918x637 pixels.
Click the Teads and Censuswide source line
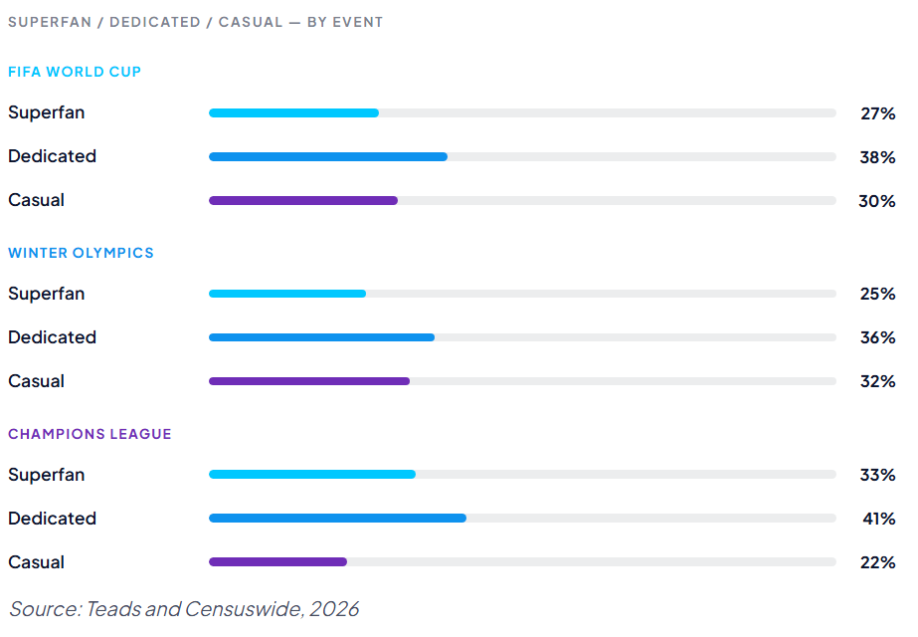coord(184,608)
